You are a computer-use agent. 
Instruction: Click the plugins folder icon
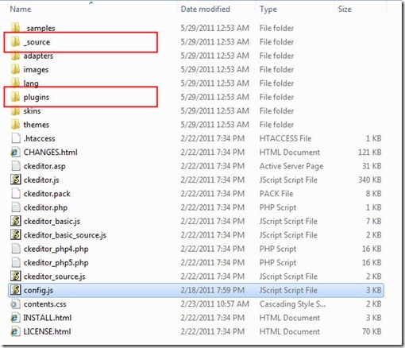15,97
